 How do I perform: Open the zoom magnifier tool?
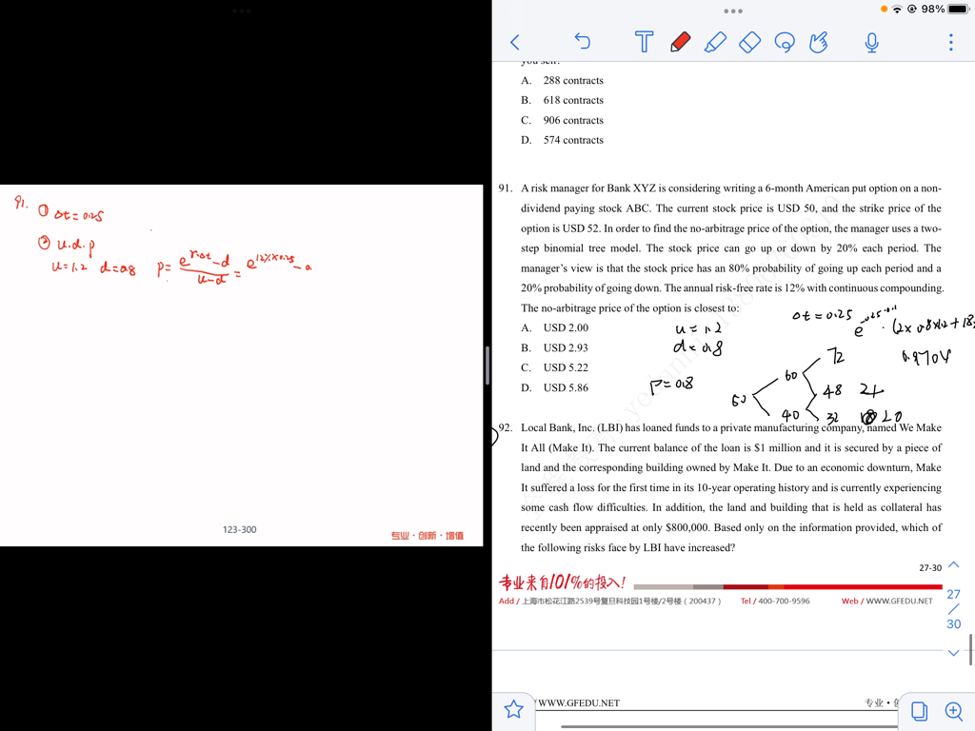pyautogui.click(x=953, y=711)
